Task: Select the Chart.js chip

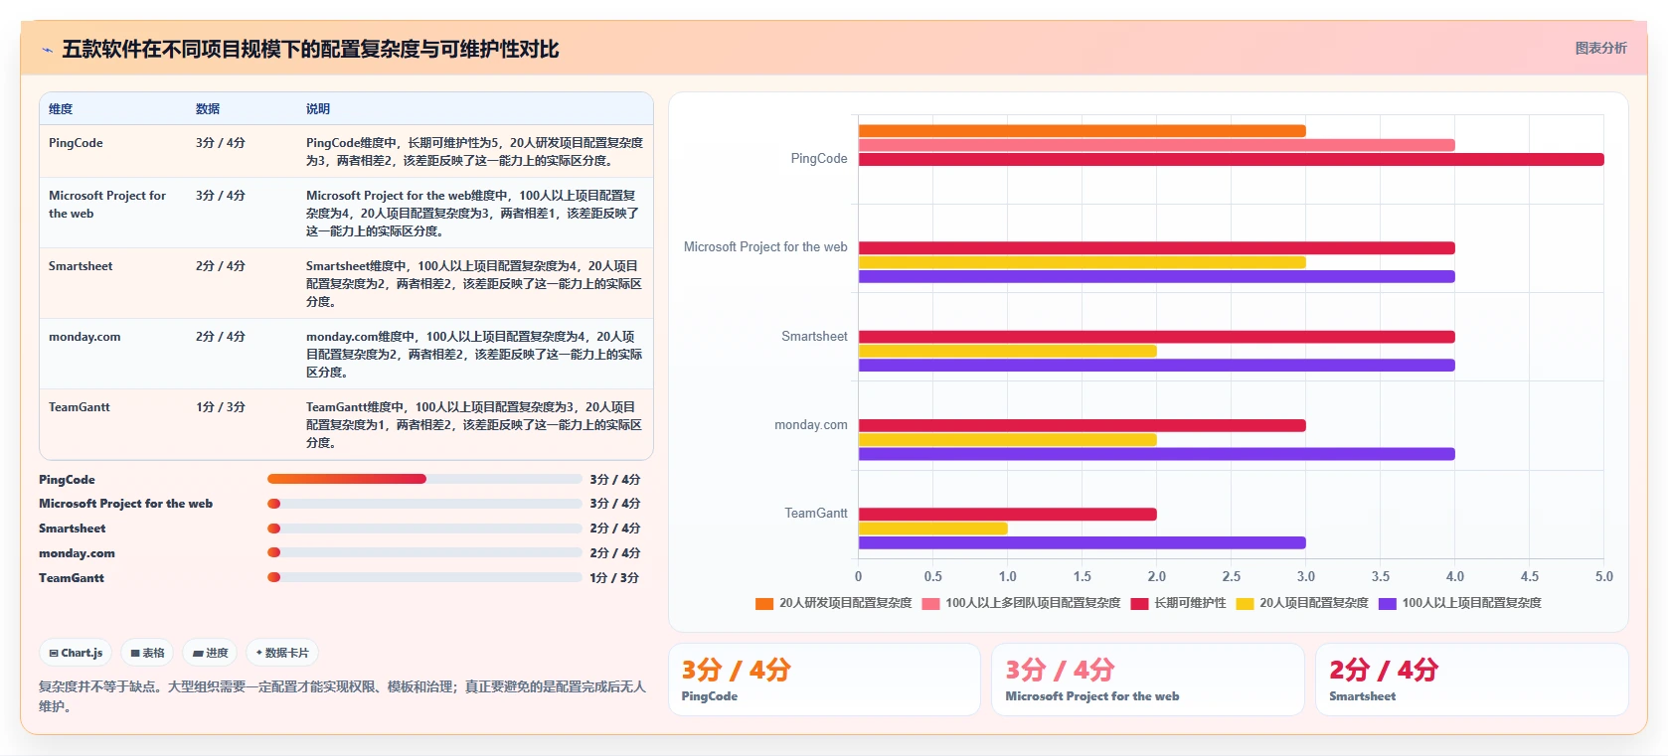Action: click(x=76, y=653)
